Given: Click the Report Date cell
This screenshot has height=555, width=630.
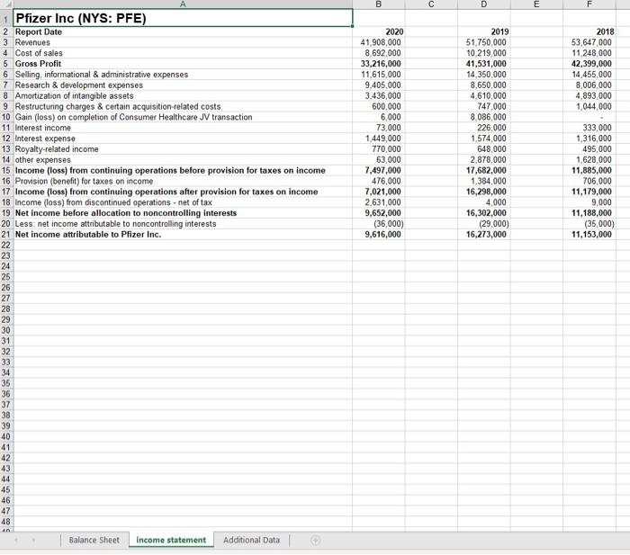Looking at the screenshot, I should click(183, 31).
